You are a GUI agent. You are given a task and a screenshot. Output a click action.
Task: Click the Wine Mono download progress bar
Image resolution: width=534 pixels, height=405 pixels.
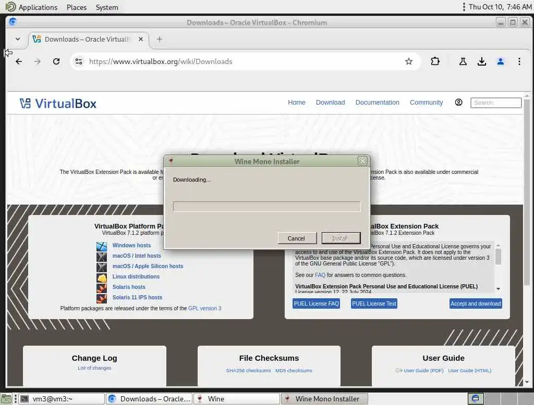point(266,207)
